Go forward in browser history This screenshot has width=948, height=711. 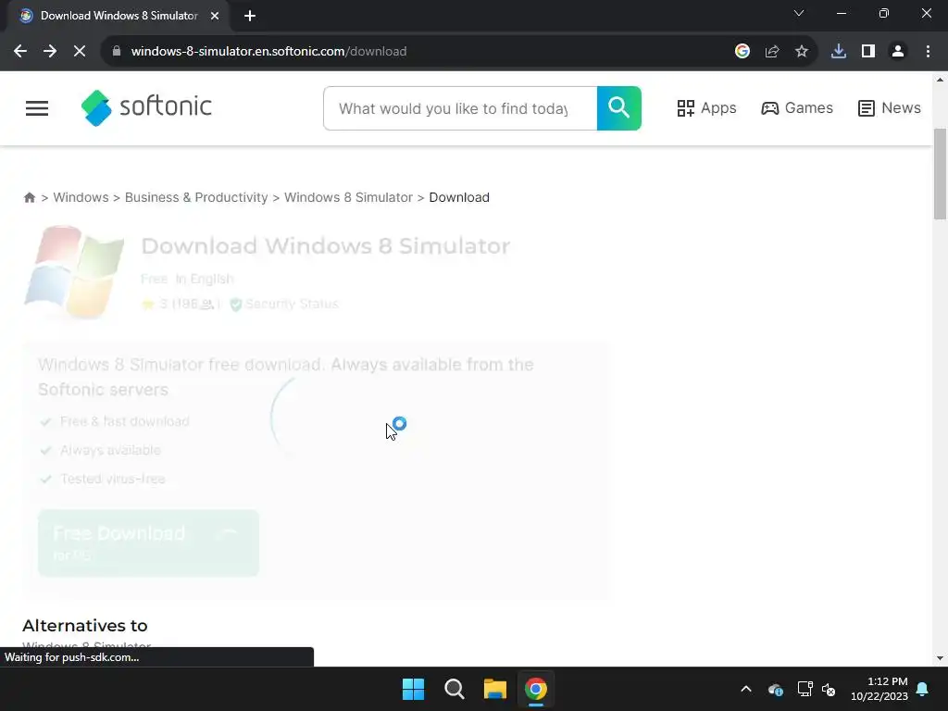tap(50, 52)
